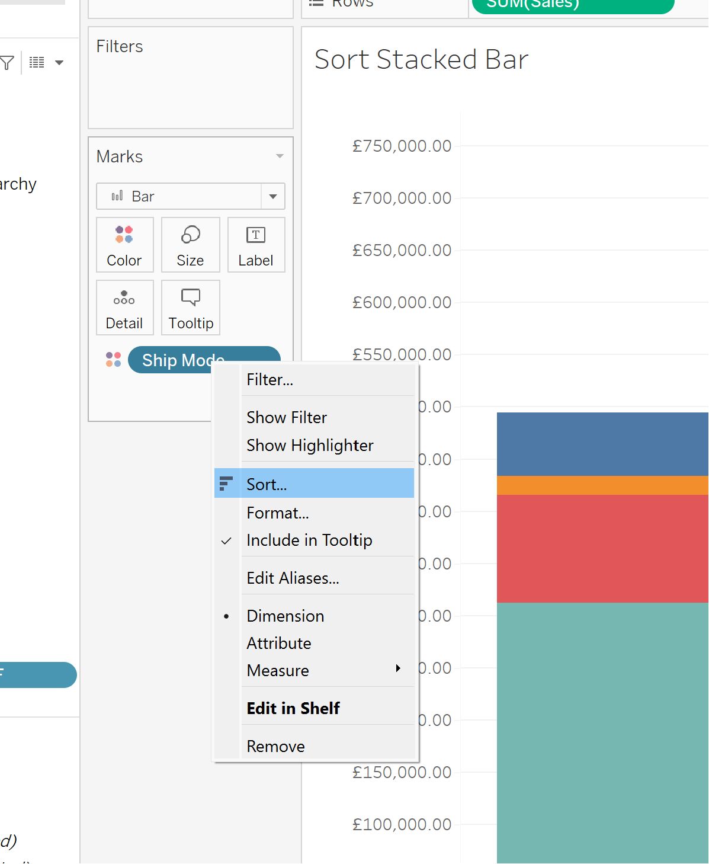This screenshot has height=864, width=709.
Task: Select Sort... from the context menu
Action: [x=267, y=484]
